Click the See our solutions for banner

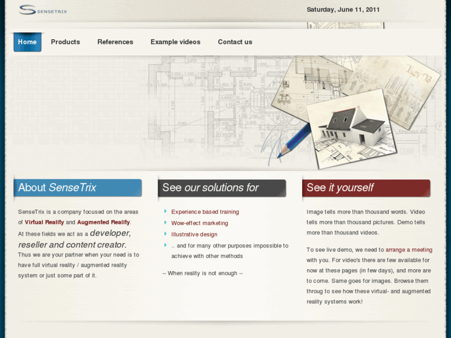coord(221,188)
